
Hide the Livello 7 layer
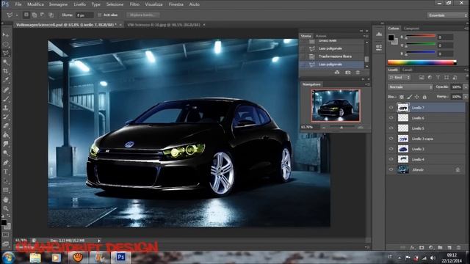391,108
